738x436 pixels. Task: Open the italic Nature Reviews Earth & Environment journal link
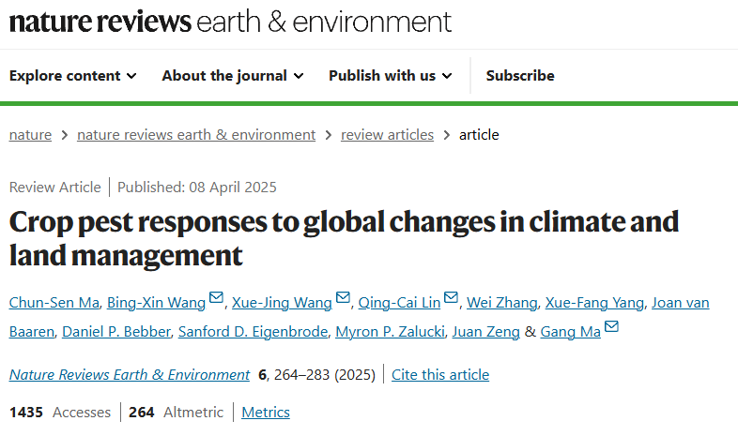130,374
